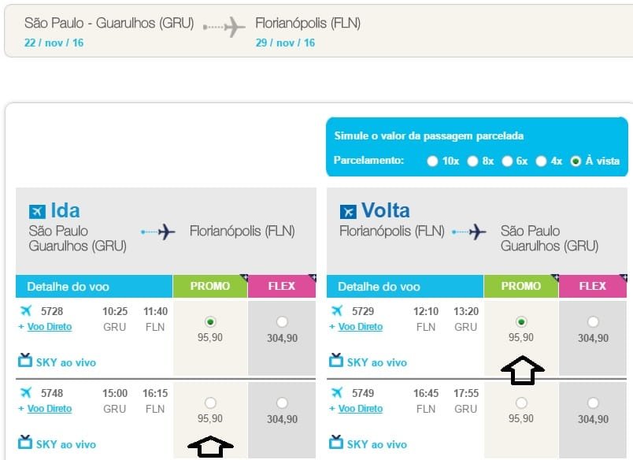Viewport: 633px width, 460px height.
Task: Select the 10x installment option
Action: (x=432, y=161)
